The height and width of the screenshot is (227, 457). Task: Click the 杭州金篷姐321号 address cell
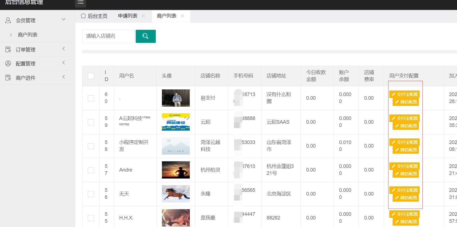pyautogui.click(x=280, y=170)
